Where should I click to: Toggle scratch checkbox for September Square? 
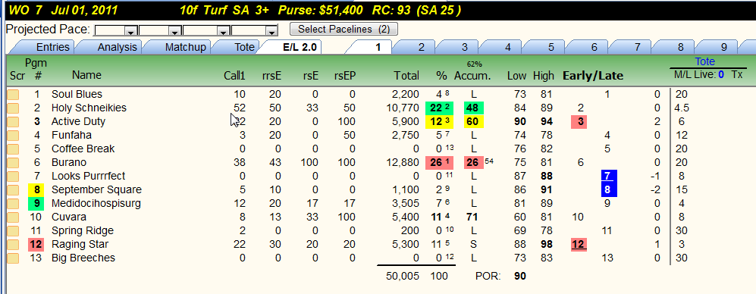13,190
